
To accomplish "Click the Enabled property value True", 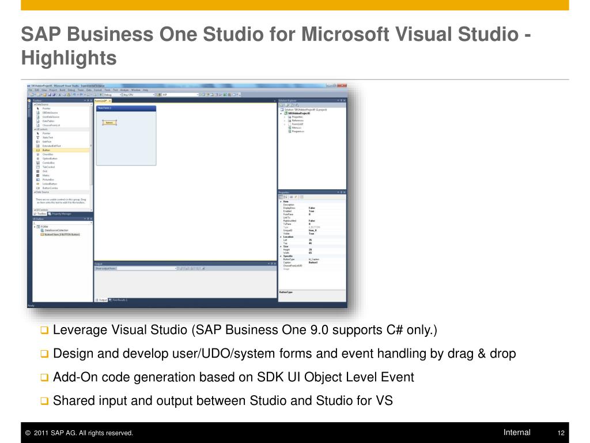I will point(311,211).
